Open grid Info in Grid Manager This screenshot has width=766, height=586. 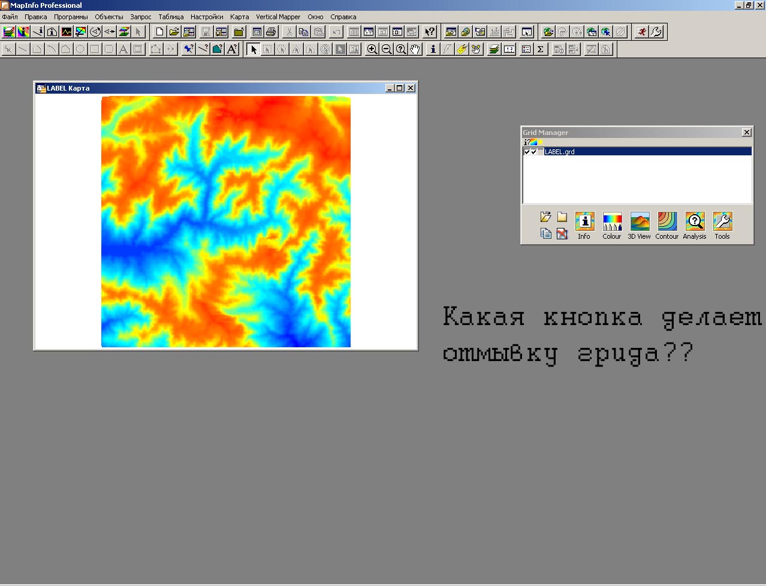pyautogui.click(x=584, y=222)
